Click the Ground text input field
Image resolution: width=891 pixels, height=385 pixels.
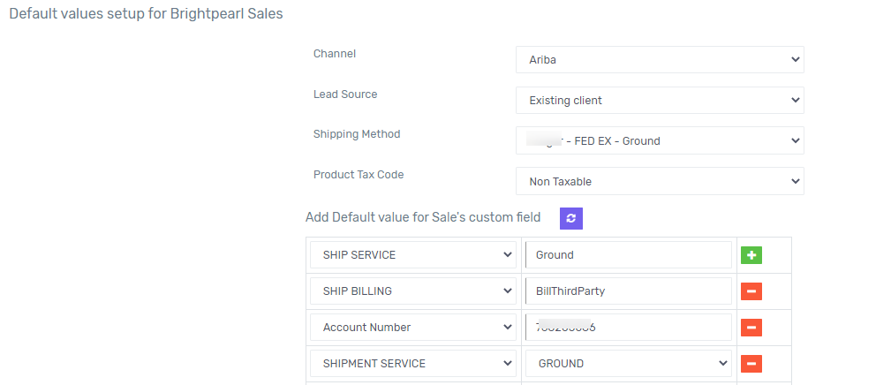[x=629, y=255]
